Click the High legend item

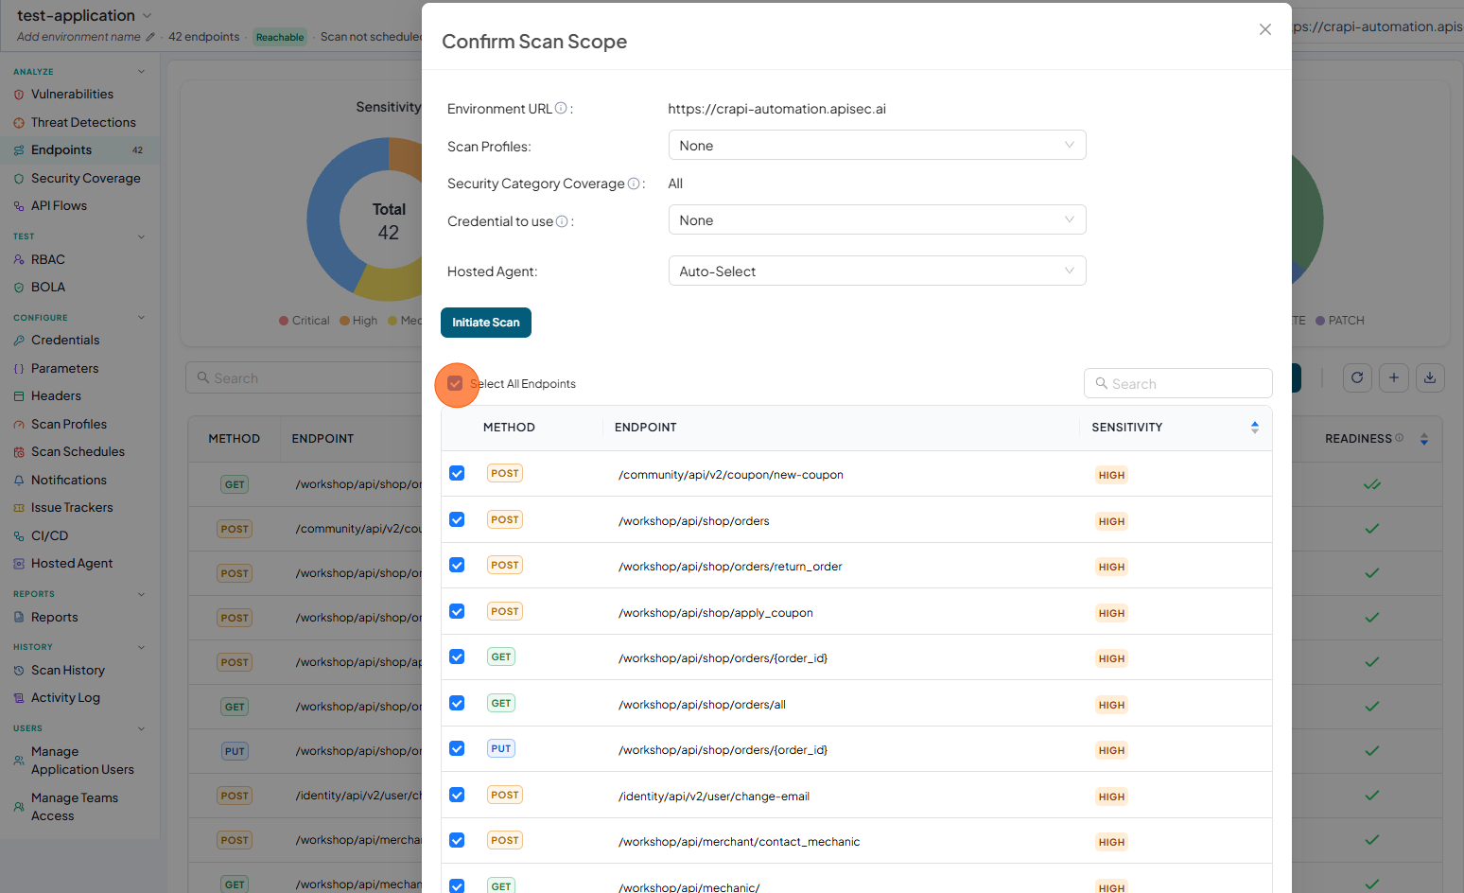coord(358,321)
